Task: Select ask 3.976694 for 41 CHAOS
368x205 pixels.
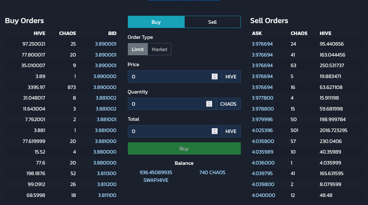Action: (262, 55)
